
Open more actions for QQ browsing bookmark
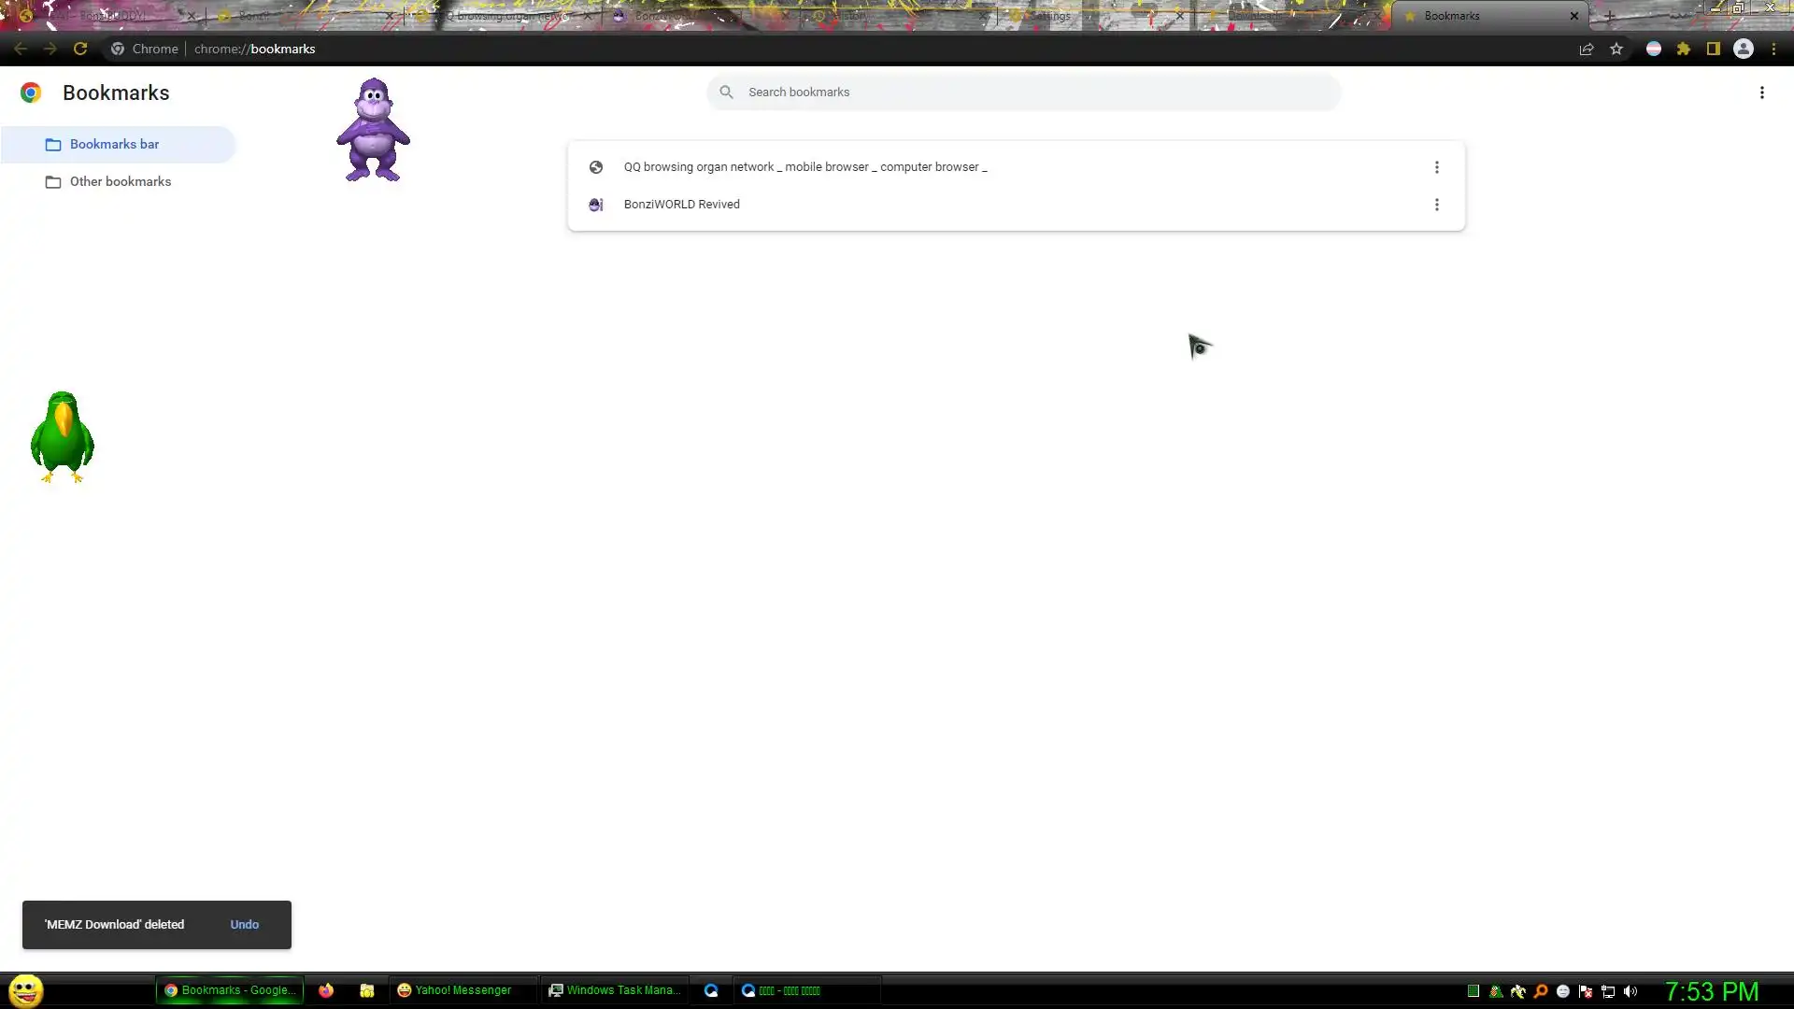point(1436,167)
